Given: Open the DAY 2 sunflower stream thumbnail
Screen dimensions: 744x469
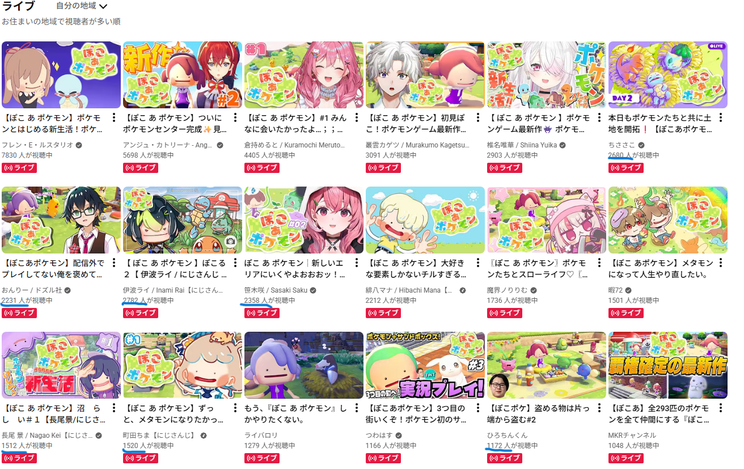Looking at the screenshot, I should 668,75.
